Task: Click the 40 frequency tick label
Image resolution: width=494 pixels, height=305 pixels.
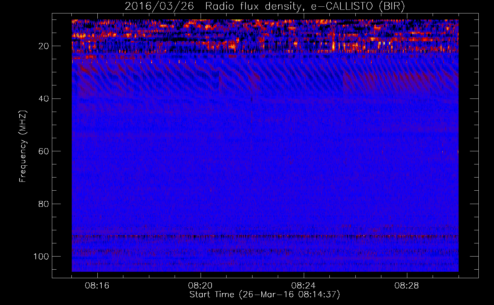Action: [x=44, y=99]
